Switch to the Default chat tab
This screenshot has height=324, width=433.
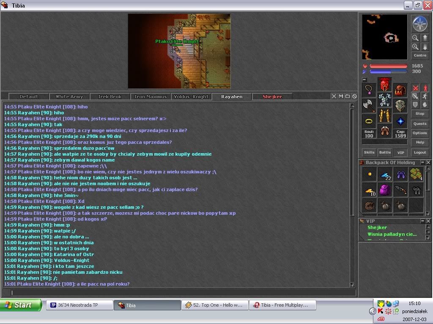pyautogui.click(x=29, y=97)
